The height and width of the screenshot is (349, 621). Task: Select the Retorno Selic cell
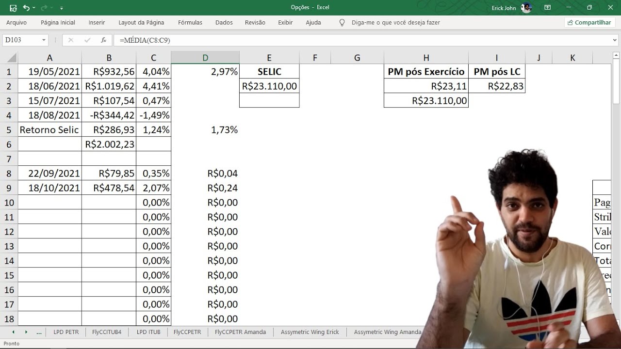coord(49,130)
